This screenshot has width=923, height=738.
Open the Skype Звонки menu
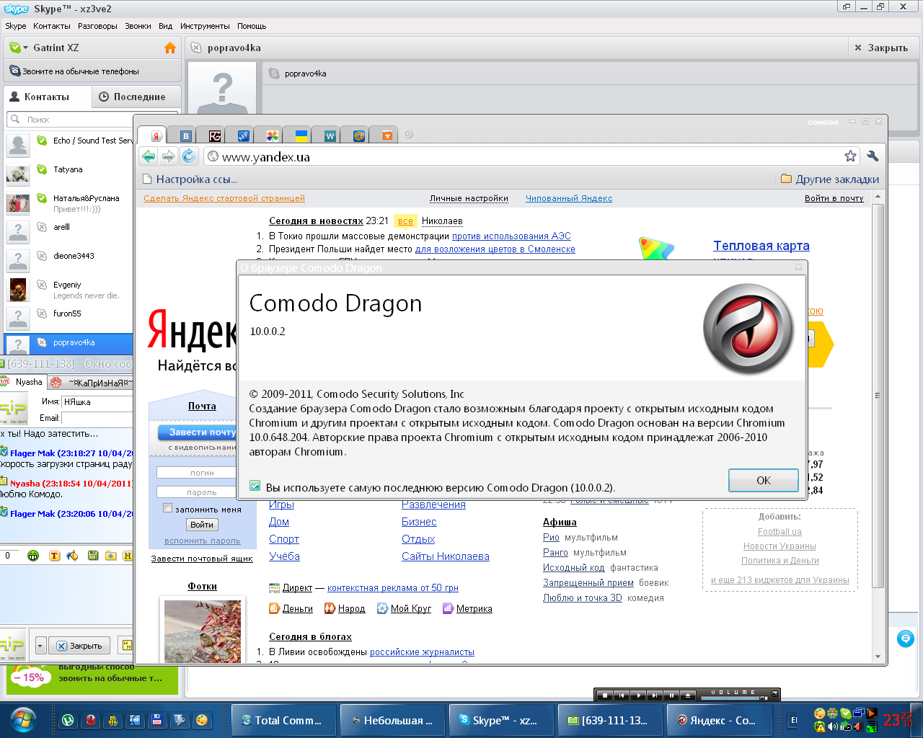point(138,26)
